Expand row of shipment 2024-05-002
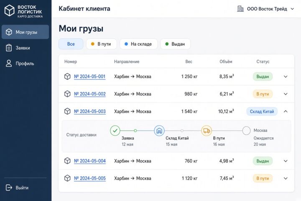The height and width of the screenshot is (201, 301). [286, 94]
